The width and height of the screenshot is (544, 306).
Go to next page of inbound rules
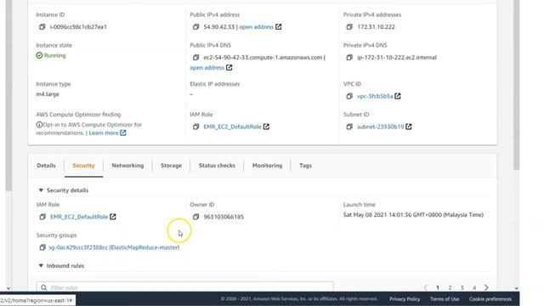486,287
